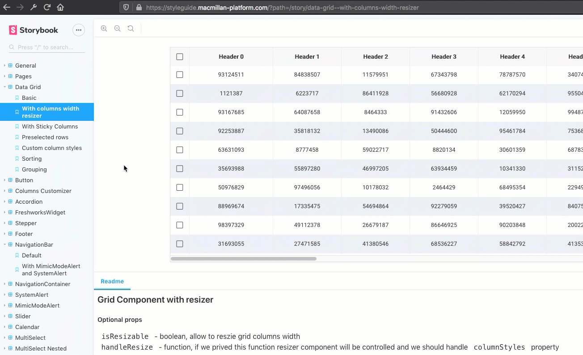Click cell 68536227 in Header 3

pos(444,244)
